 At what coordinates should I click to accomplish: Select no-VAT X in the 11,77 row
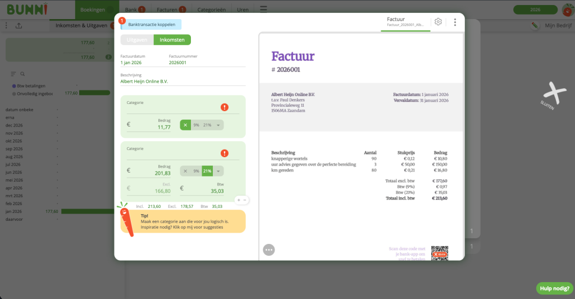click(185, 125)
